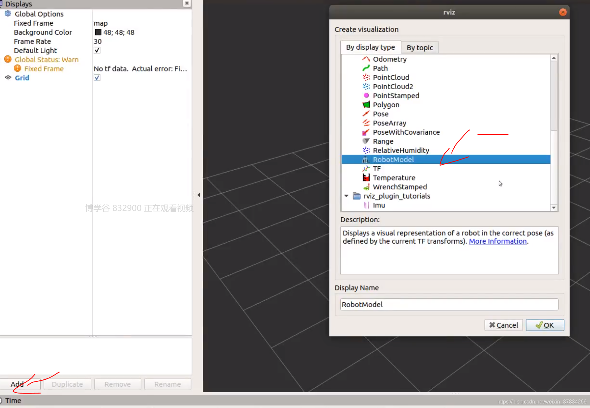Close the Displays panel with the x icon
Screen dimensions: 590x408
(x=187, y=3)
